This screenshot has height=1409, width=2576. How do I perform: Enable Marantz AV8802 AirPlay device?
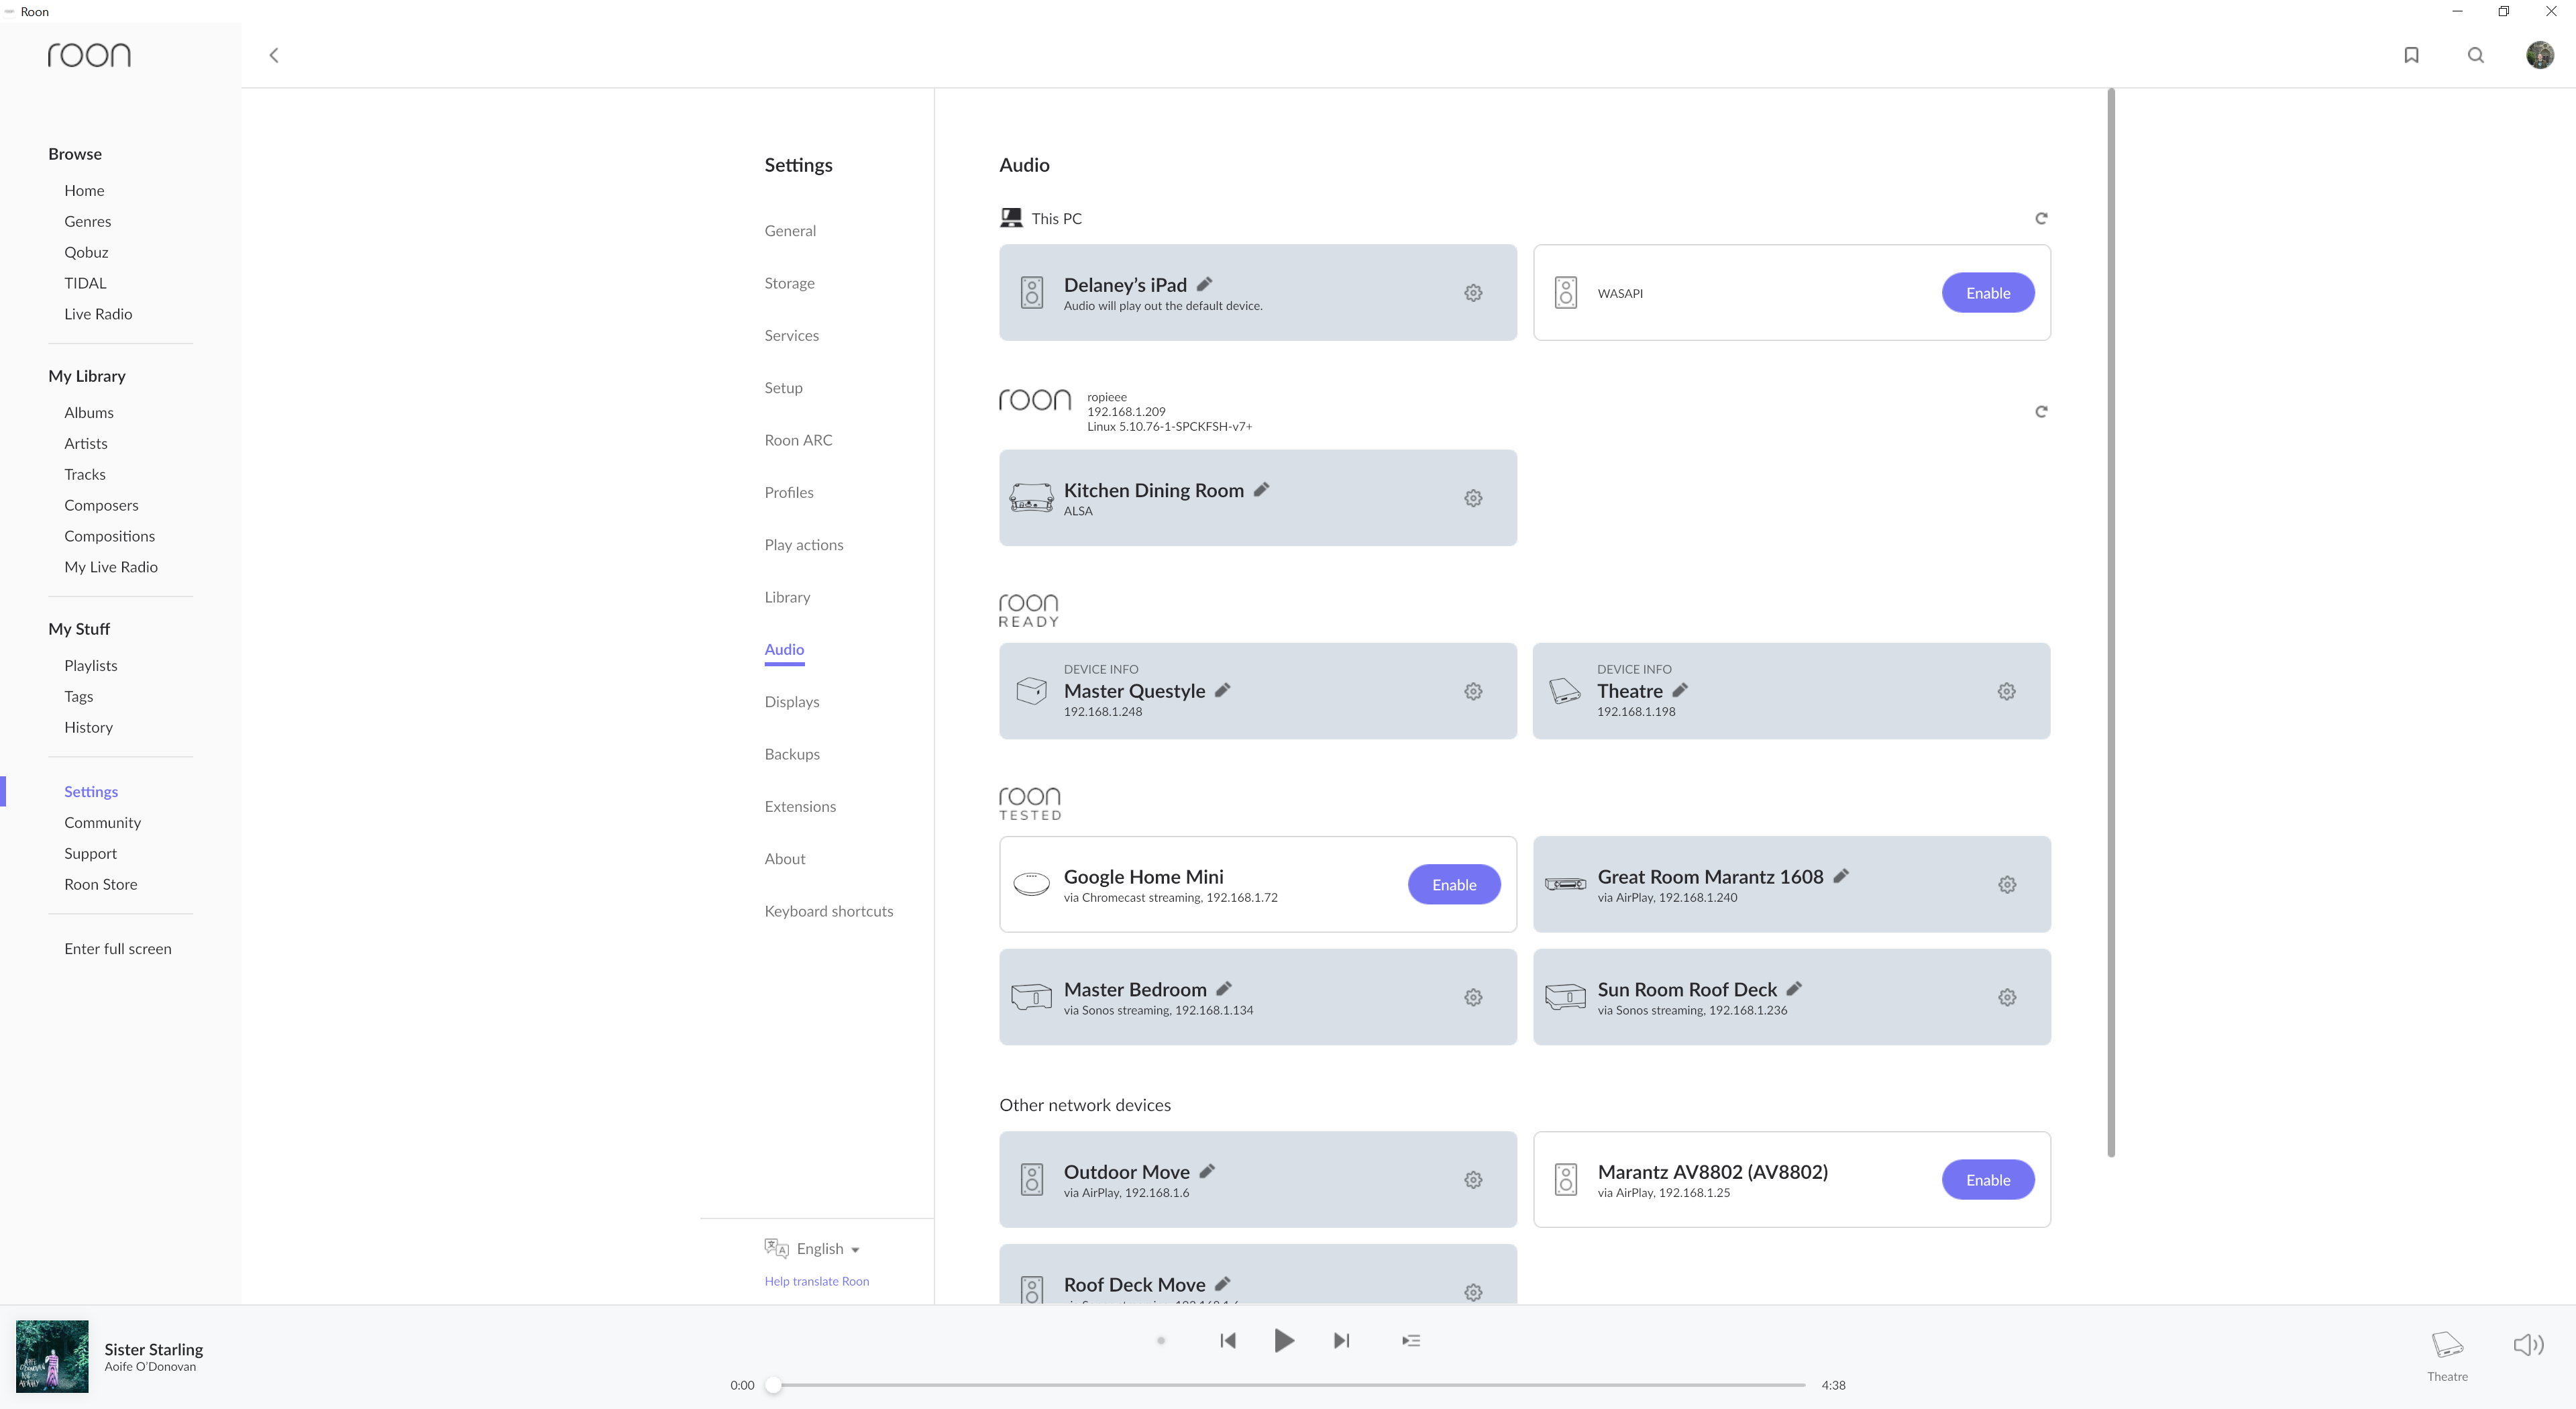click(x=1987, y=1180)
